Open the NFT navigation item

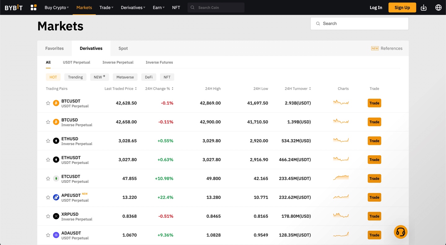coord(176,7)
